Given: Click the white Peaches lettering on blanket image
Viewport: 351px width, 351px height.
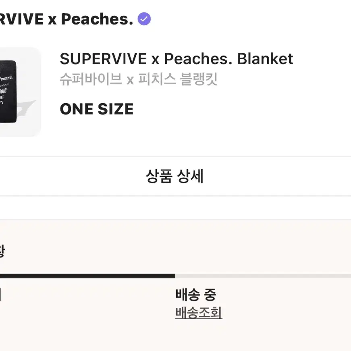Looking at the screenshot, I should (x=6, y=78).
